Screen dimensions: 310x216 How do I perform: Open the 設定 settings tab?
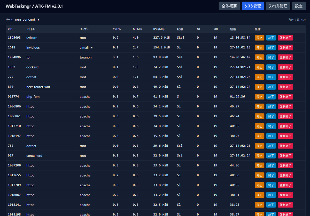299,6
